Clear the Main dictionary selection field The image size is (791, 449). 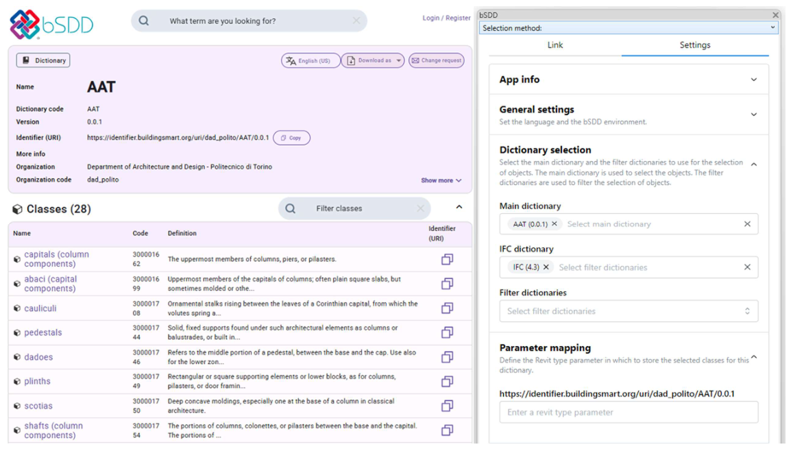click(747, 223)
